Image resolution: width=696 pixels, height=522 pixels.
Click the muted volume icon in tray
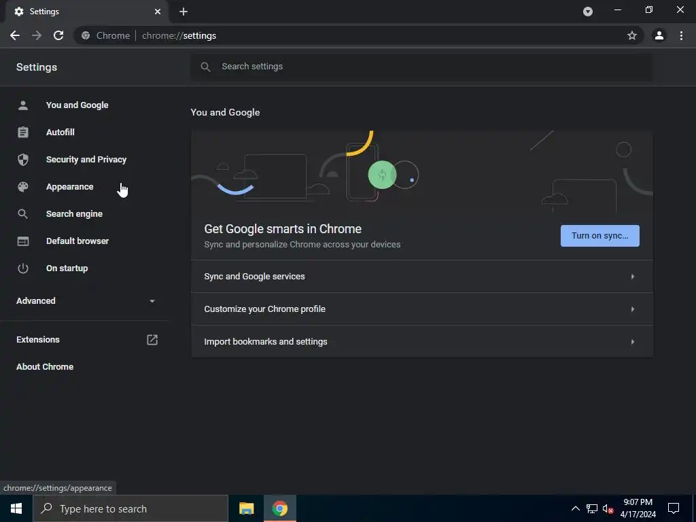pyautogui.click(x=608, y=508)
